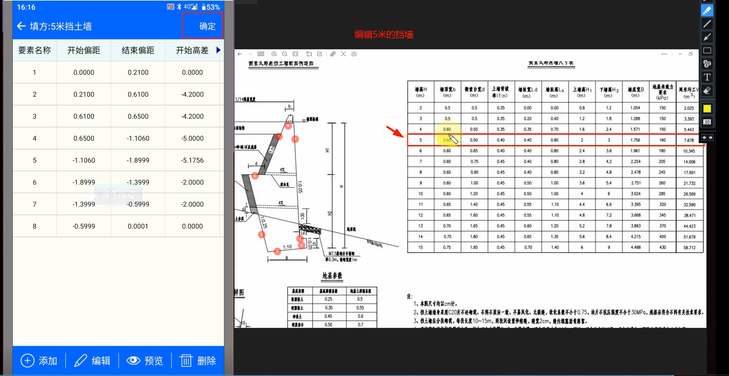Select the 要素名称 column header
This screenshot has height=376, width=729.
[x=34, y=51]
